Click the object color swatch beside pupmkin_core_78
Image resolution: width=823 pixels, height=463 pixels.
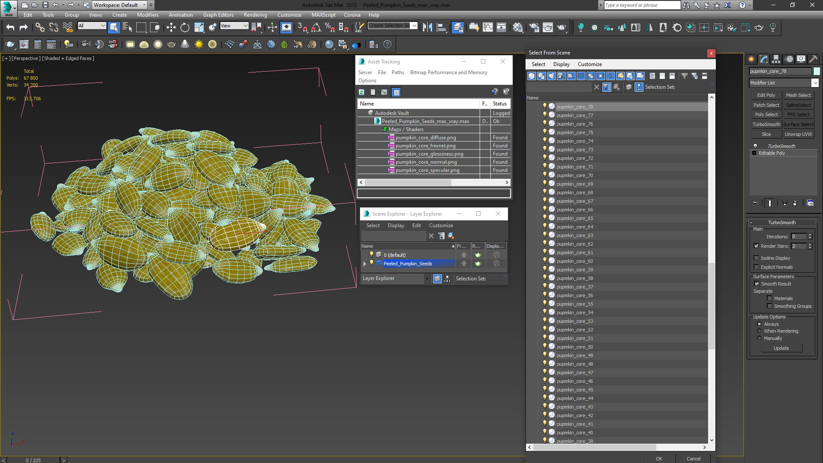(817, 71)
